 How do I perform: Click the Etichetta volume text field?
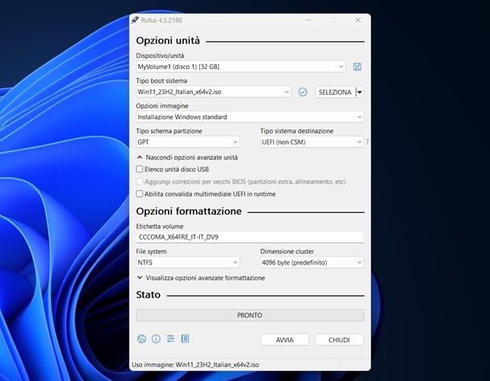(250, 237)
